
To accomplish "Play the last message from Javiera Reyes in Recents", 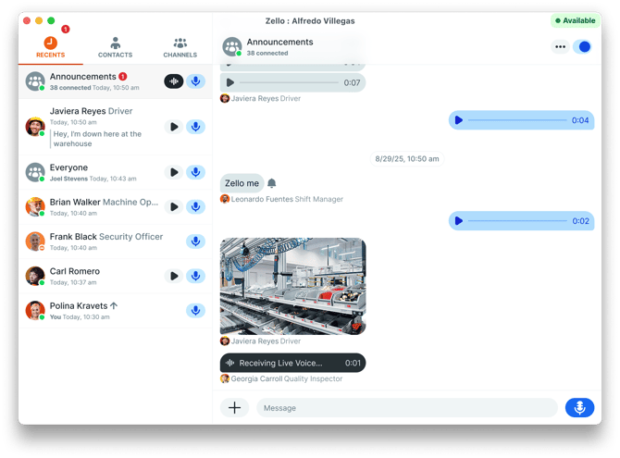I will [174, 127].
